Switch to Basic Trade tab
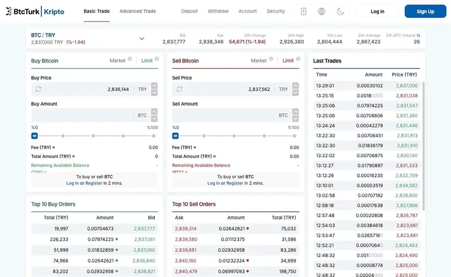 97,11
